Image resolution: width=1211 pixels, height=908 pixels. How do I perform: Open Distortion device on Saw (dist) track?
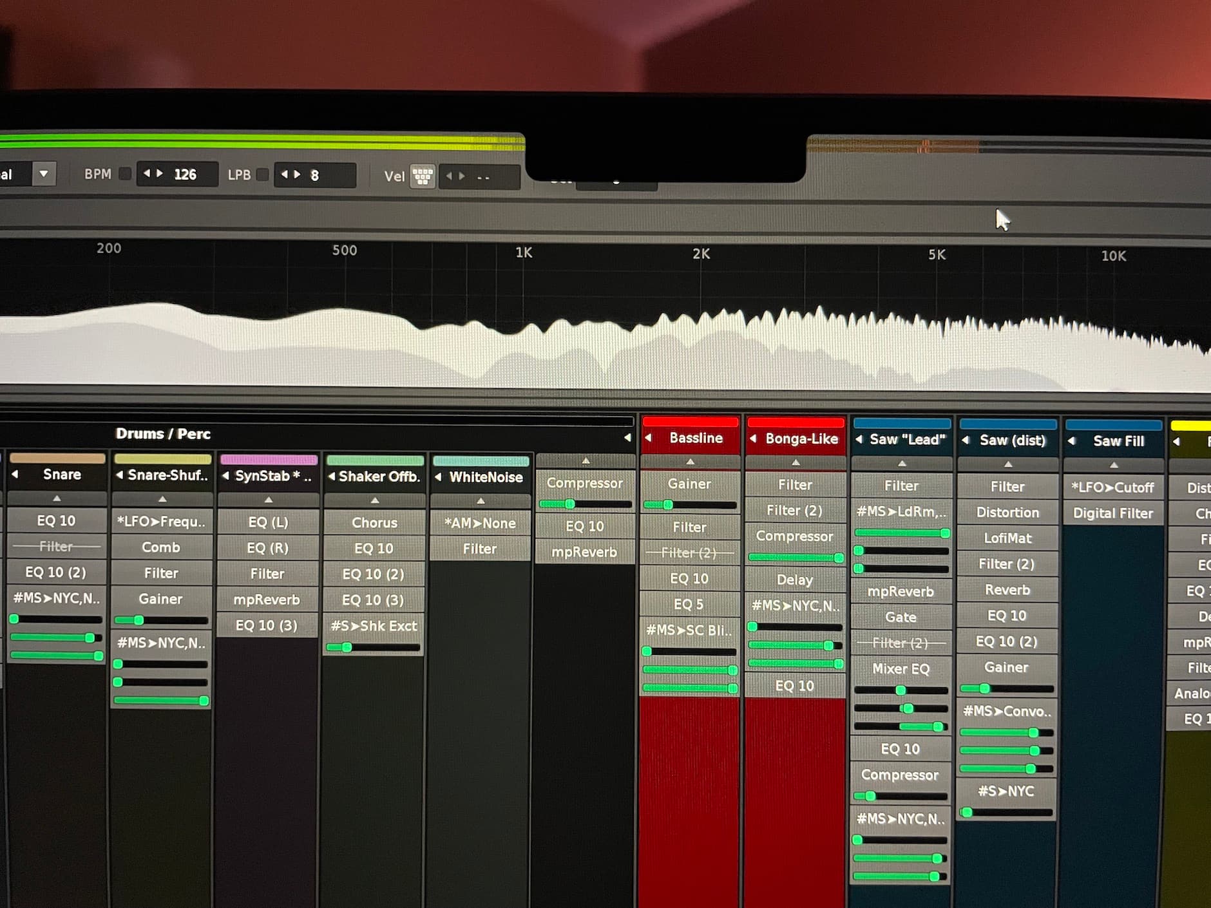point(1007,512)
